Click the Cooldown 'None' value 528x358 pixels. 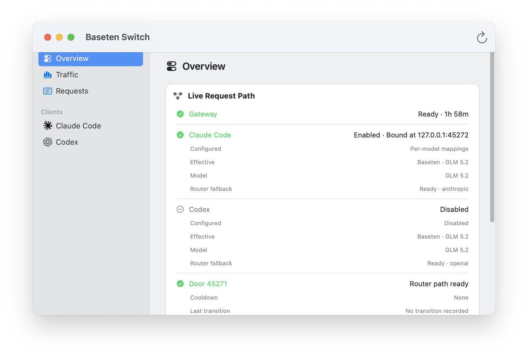[461, 297]
